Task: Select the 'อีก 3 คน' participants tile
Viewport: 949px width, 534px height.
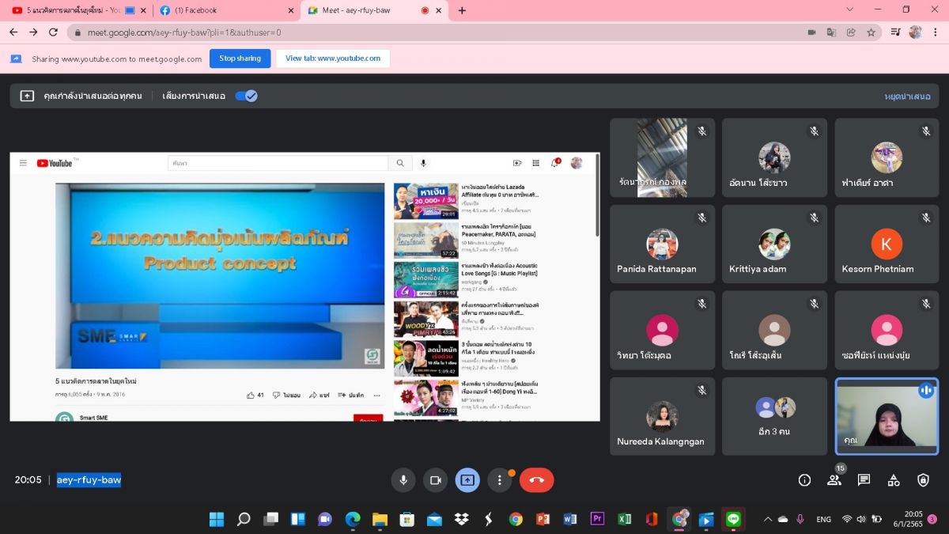Action: tap(774, 416)
